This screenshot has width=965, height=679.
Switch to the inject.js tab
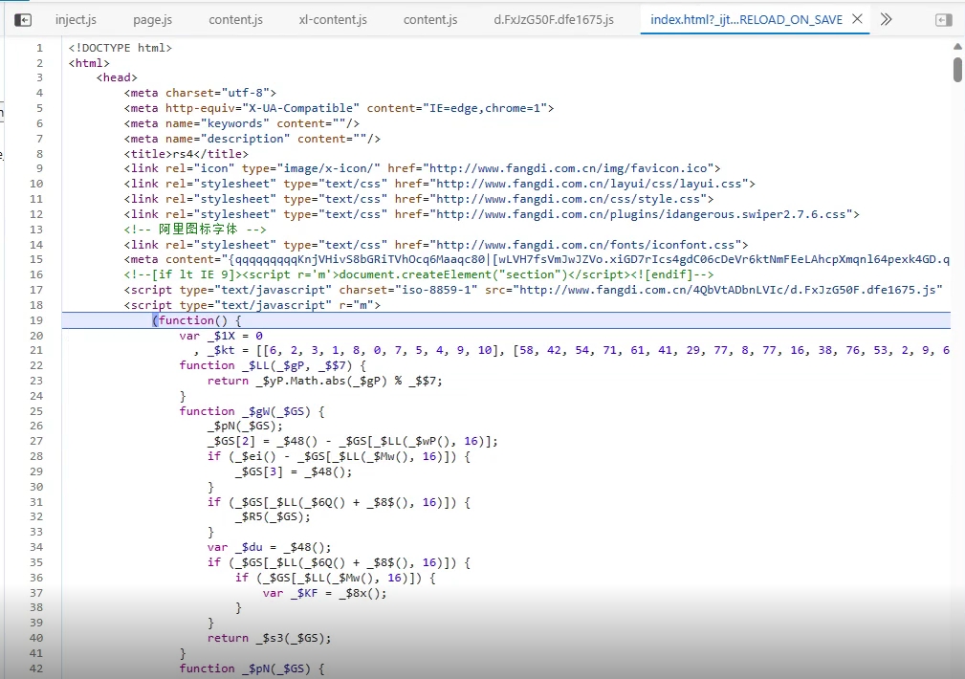pos(76,20)
